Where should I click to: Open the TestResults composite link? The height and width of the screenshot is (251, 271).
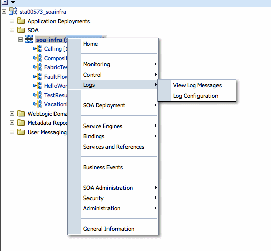(x=56, y=95)
